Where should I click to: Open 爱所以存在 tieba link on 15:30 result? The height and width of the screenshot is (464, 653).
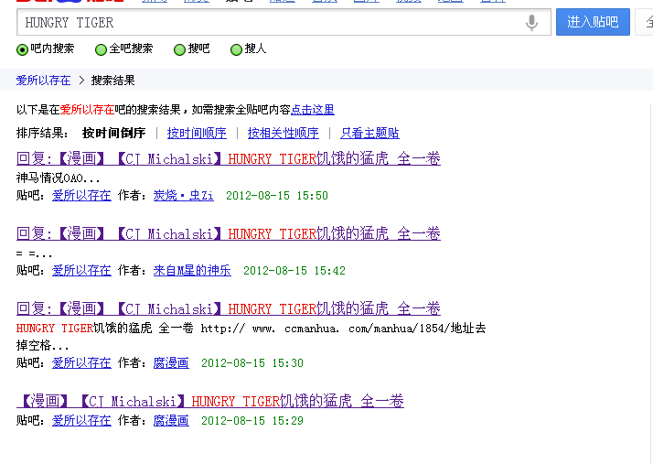click(x=81, y=362)
